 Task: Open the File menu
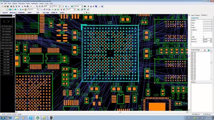[2, 4]
